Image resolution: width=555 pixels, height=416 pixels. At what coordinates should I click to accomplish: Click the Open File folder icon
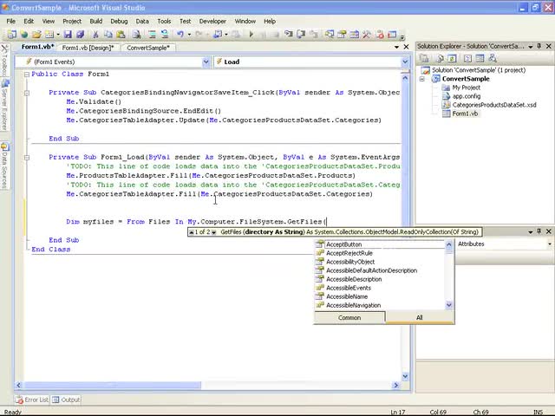point(36,35)
